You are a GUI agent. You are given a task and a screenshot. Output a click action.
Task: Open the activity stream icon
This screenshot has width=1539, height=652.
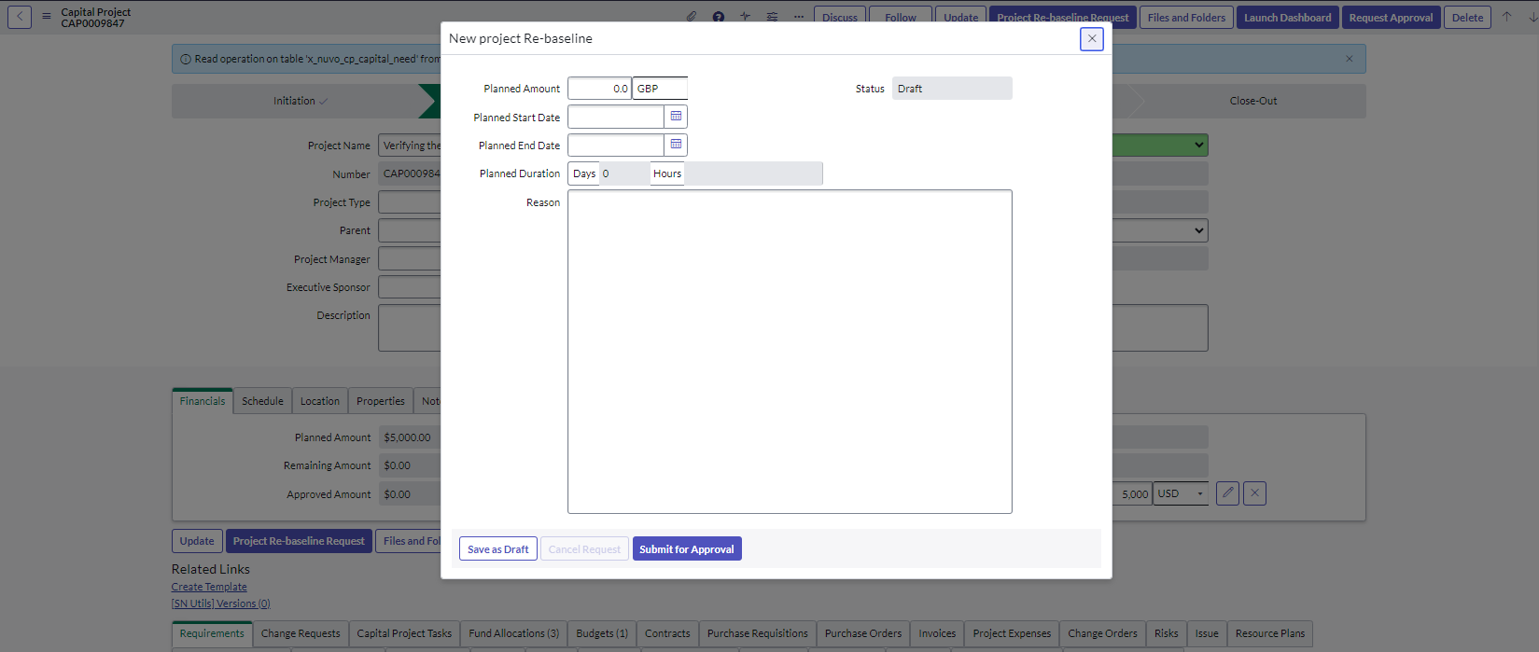[x=745, y=17]
